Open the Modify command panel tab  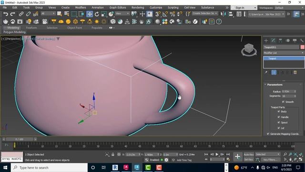point(273,40)
